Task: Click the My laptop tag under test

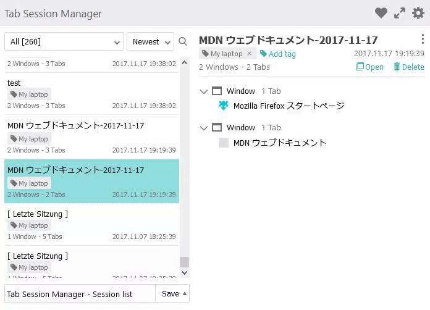Action: click(29, 94)
